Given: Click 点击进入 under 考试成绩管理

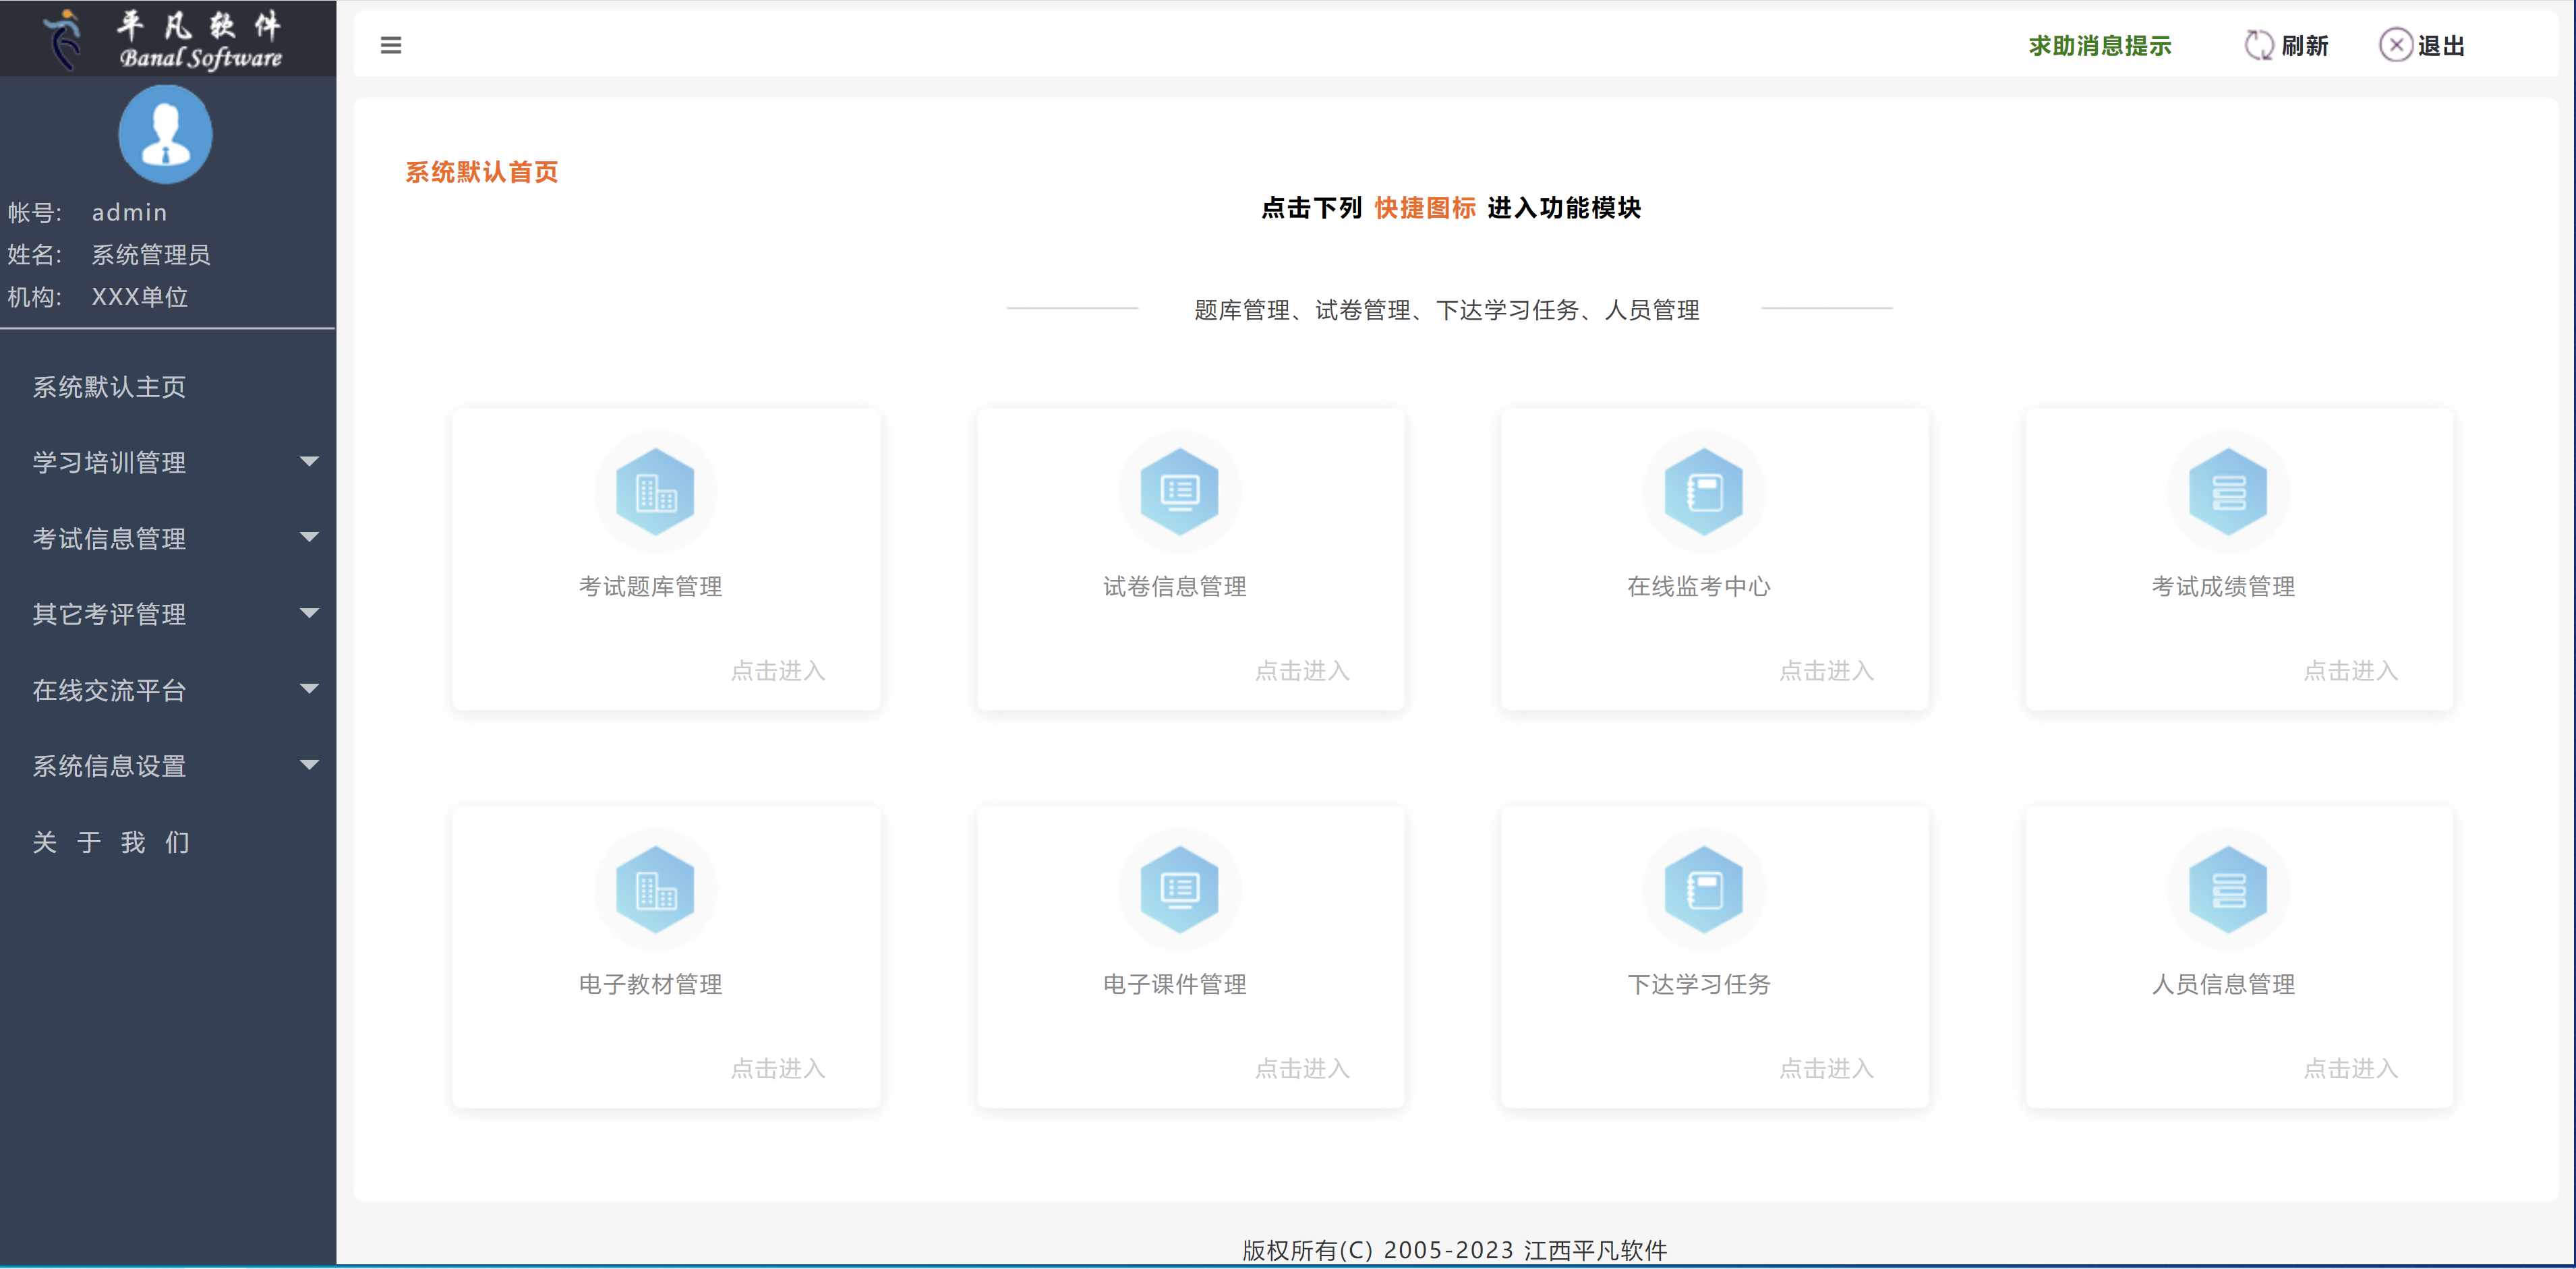Looking at the screenshot, I should coord(2350,671).
